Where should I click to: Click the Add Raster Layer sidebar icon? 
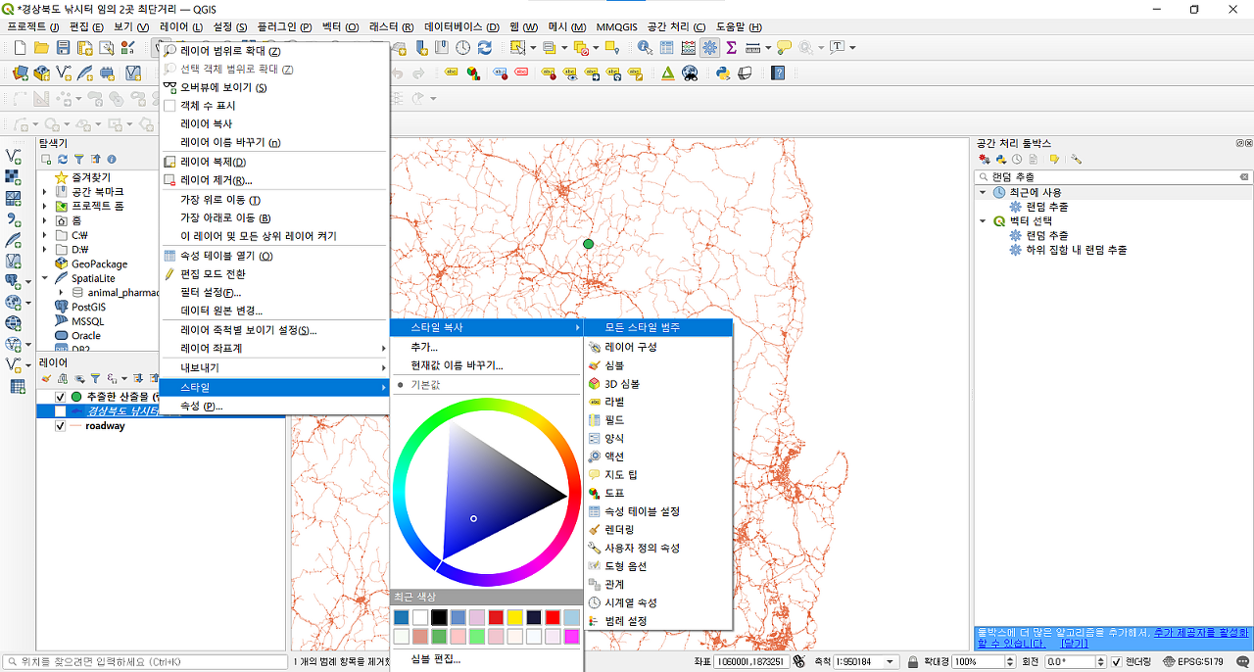click(14, 177)
